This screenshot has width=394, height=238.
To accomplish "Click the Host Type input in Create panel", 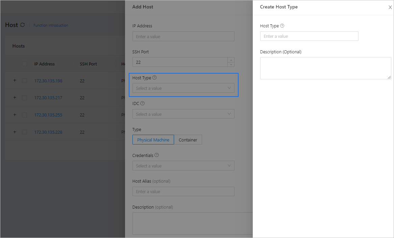I will (309, 36).
